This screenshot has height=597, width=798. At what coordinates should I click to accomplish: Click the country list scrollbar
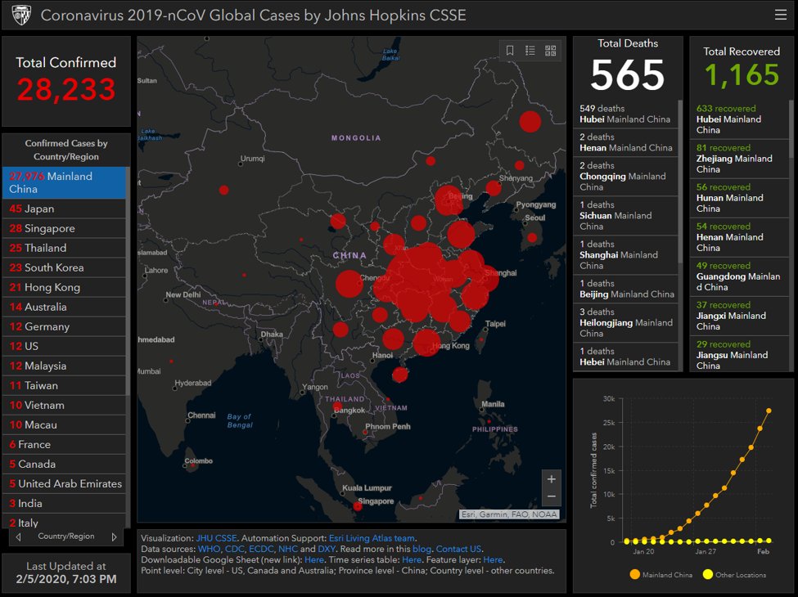(128, 281)
